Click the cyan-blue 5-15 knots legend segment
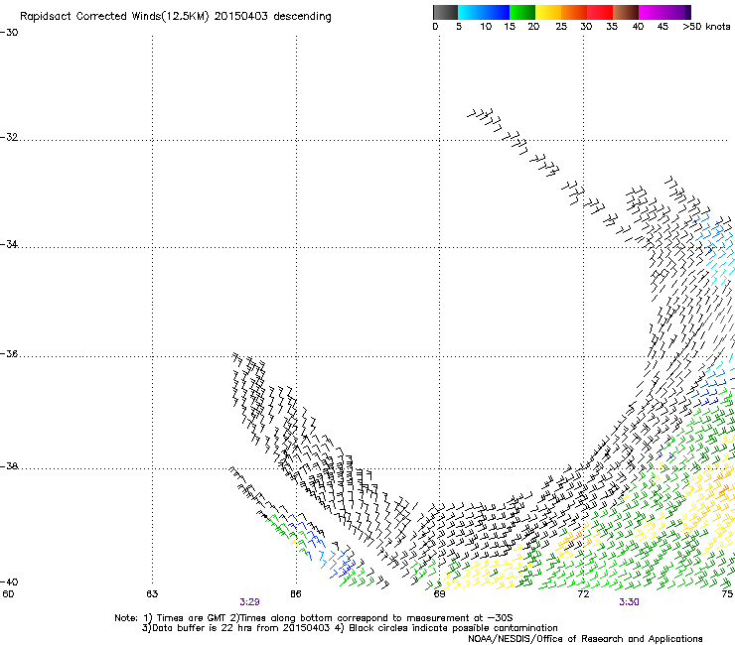This screenshot has width=735, height=645. (484, 12)
